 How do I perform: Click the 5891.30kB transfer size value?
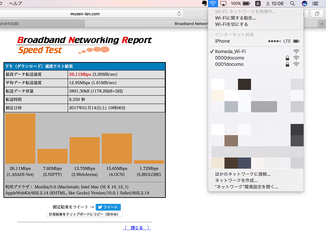tap(96, 91)
